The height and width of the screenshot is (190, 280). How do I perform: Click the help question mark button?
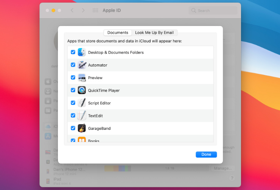[232, 178]
